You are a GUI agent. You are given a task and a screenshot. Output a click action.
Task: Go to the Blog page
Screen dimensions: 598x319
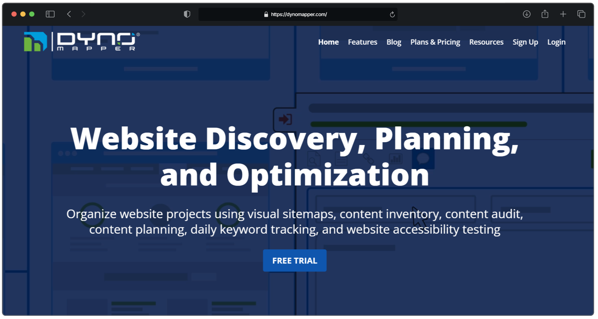coord(394,42)
